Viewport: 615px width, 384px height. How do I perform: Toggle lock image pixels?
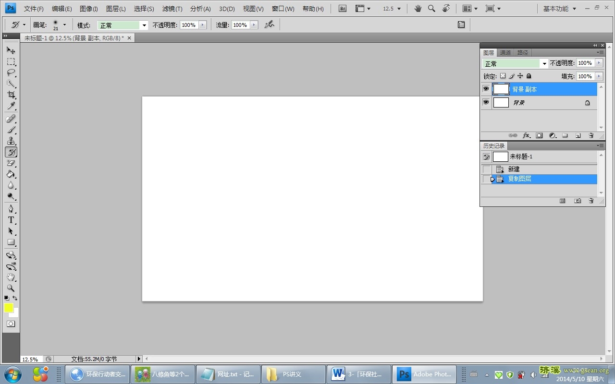(512, 76)
